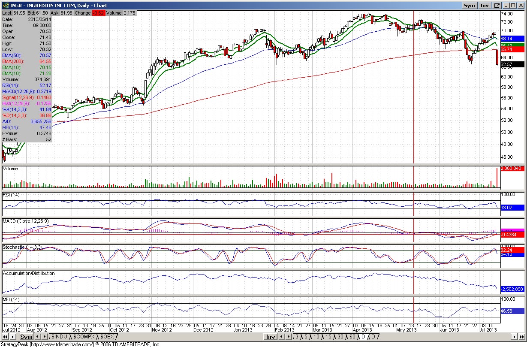Click the Date 2013/05/14 value
This screenshot has height=347, width=527.
tap(39, 19)
